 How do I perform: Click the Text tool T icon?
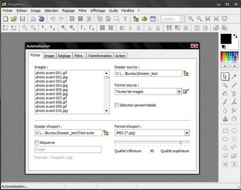[x=125, y=19]
